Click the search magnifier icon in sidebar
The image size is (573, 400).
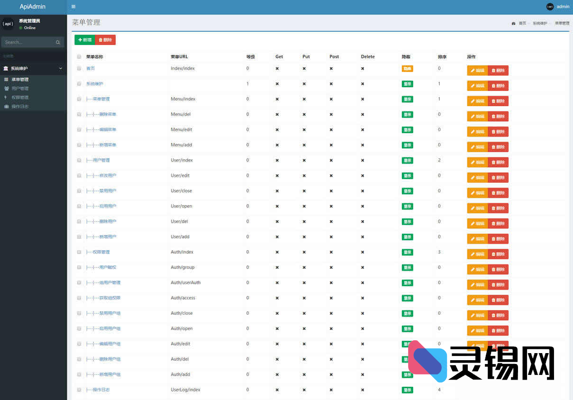pos(58,42)
